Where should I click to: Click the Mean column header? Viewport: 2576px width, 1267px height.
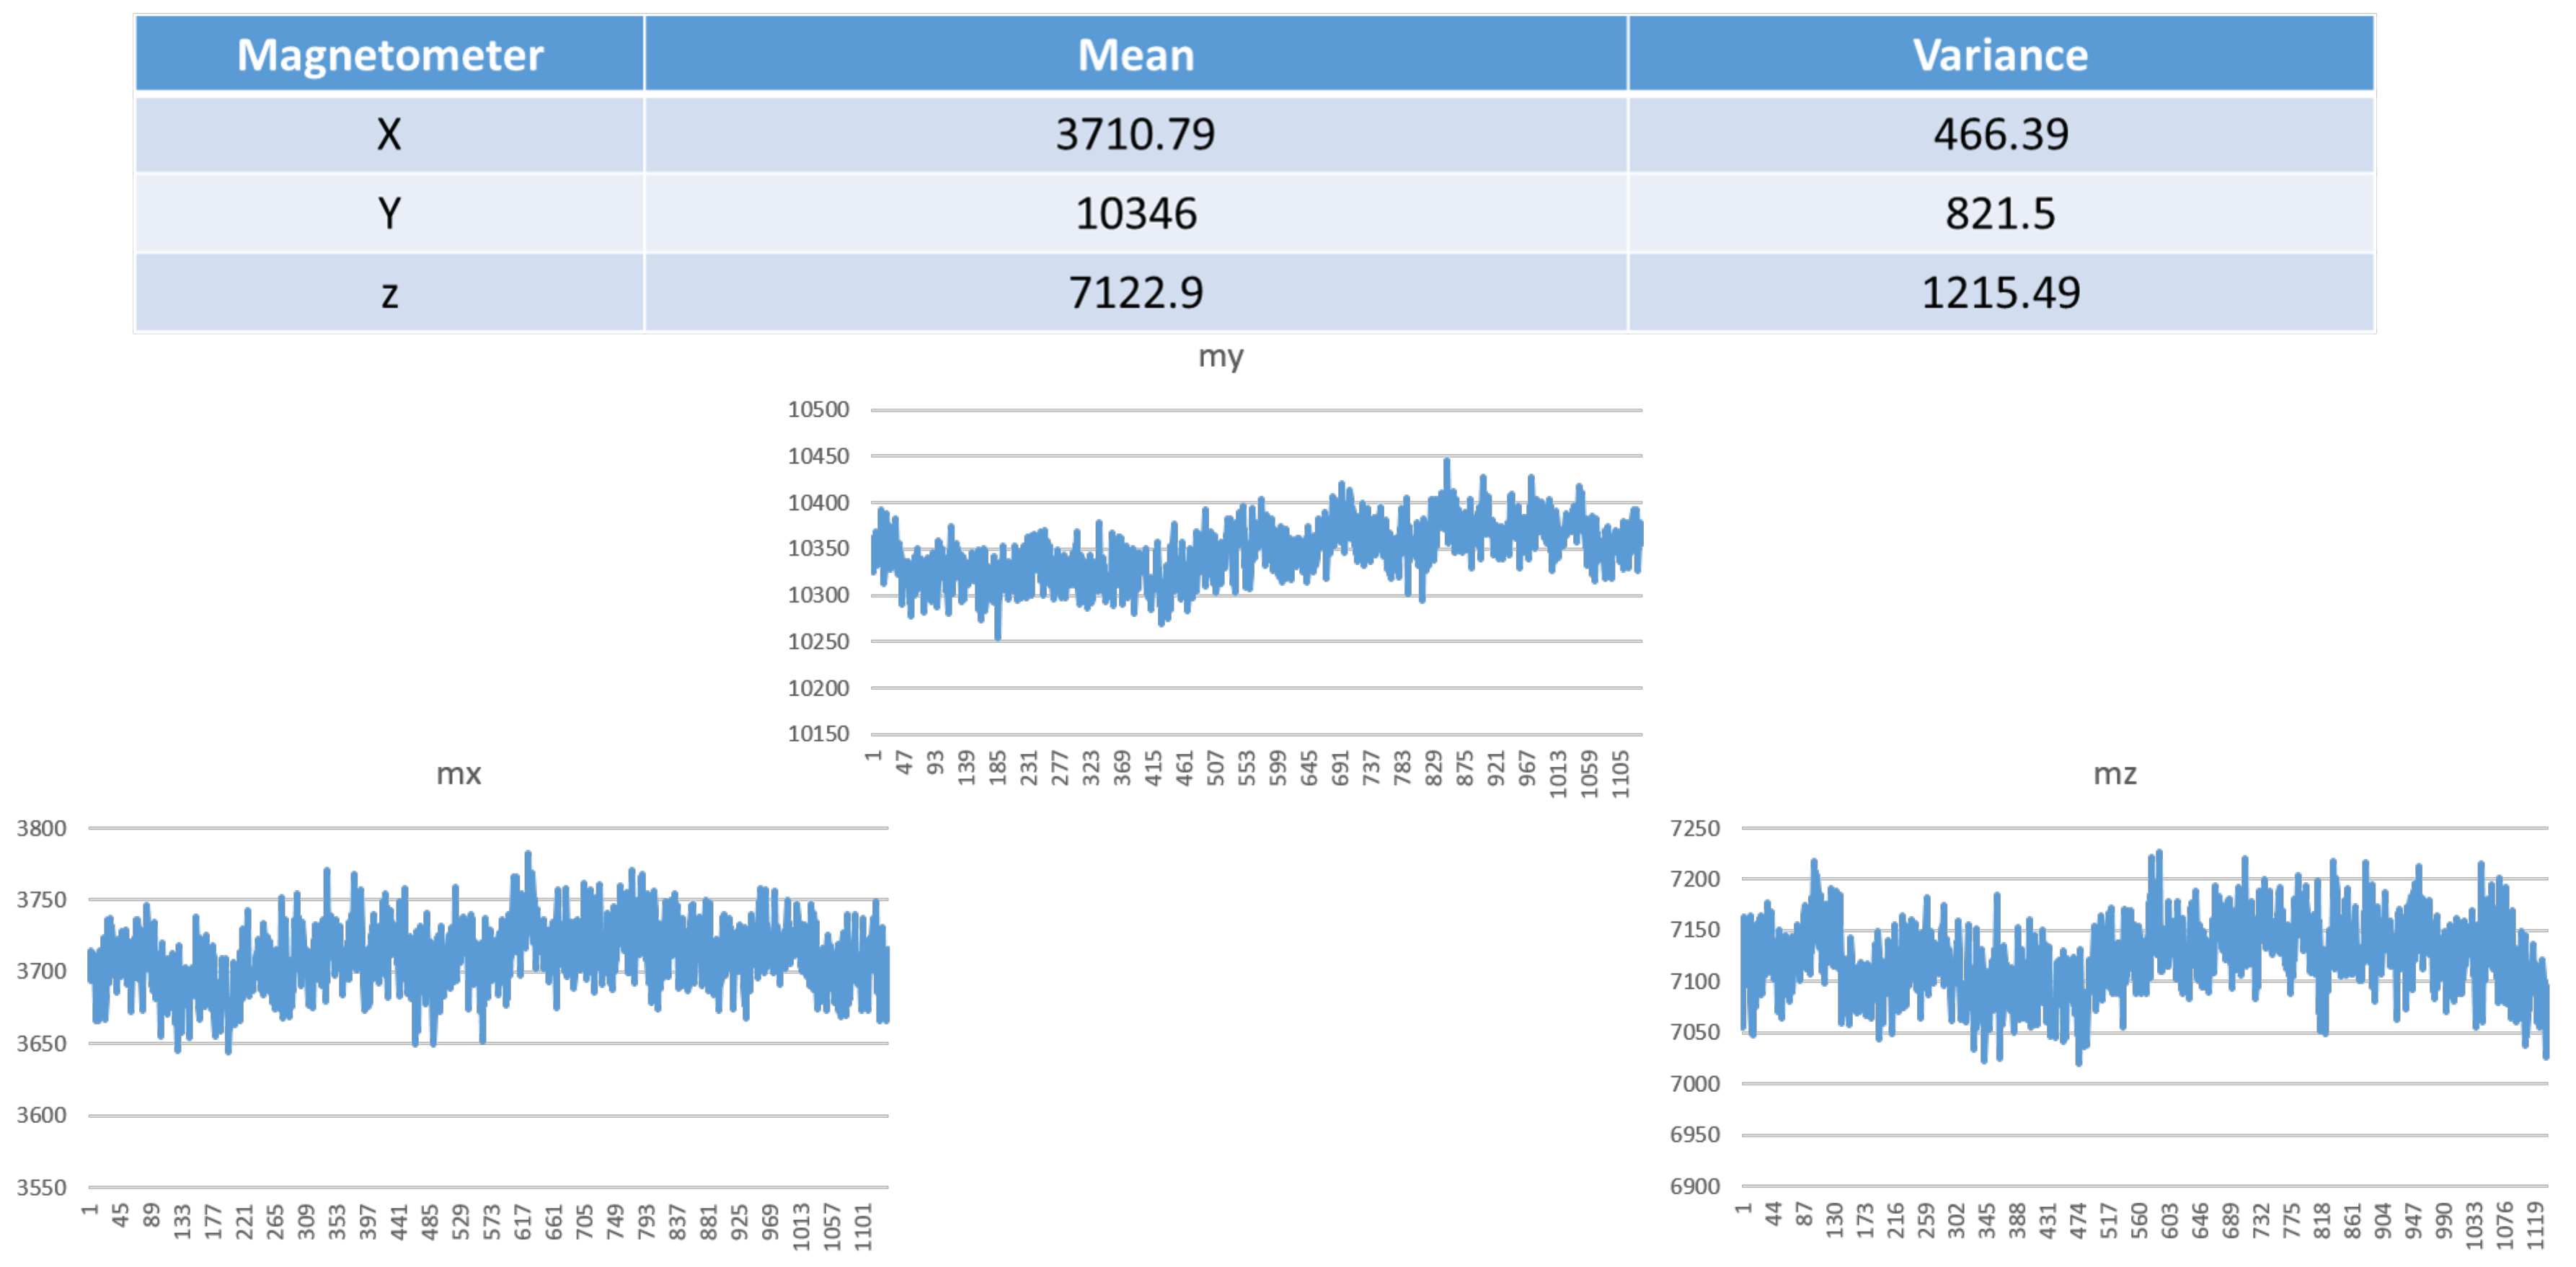1135,55
